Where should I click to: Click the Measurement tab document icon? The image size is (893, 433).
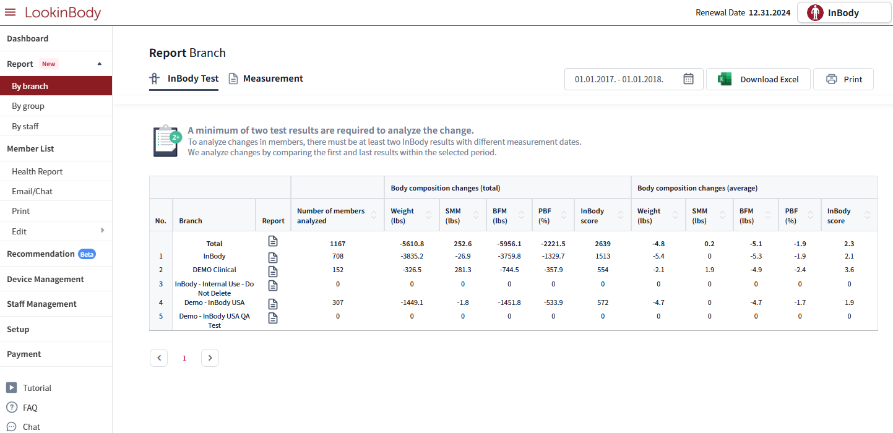click(x=233, y=79)
